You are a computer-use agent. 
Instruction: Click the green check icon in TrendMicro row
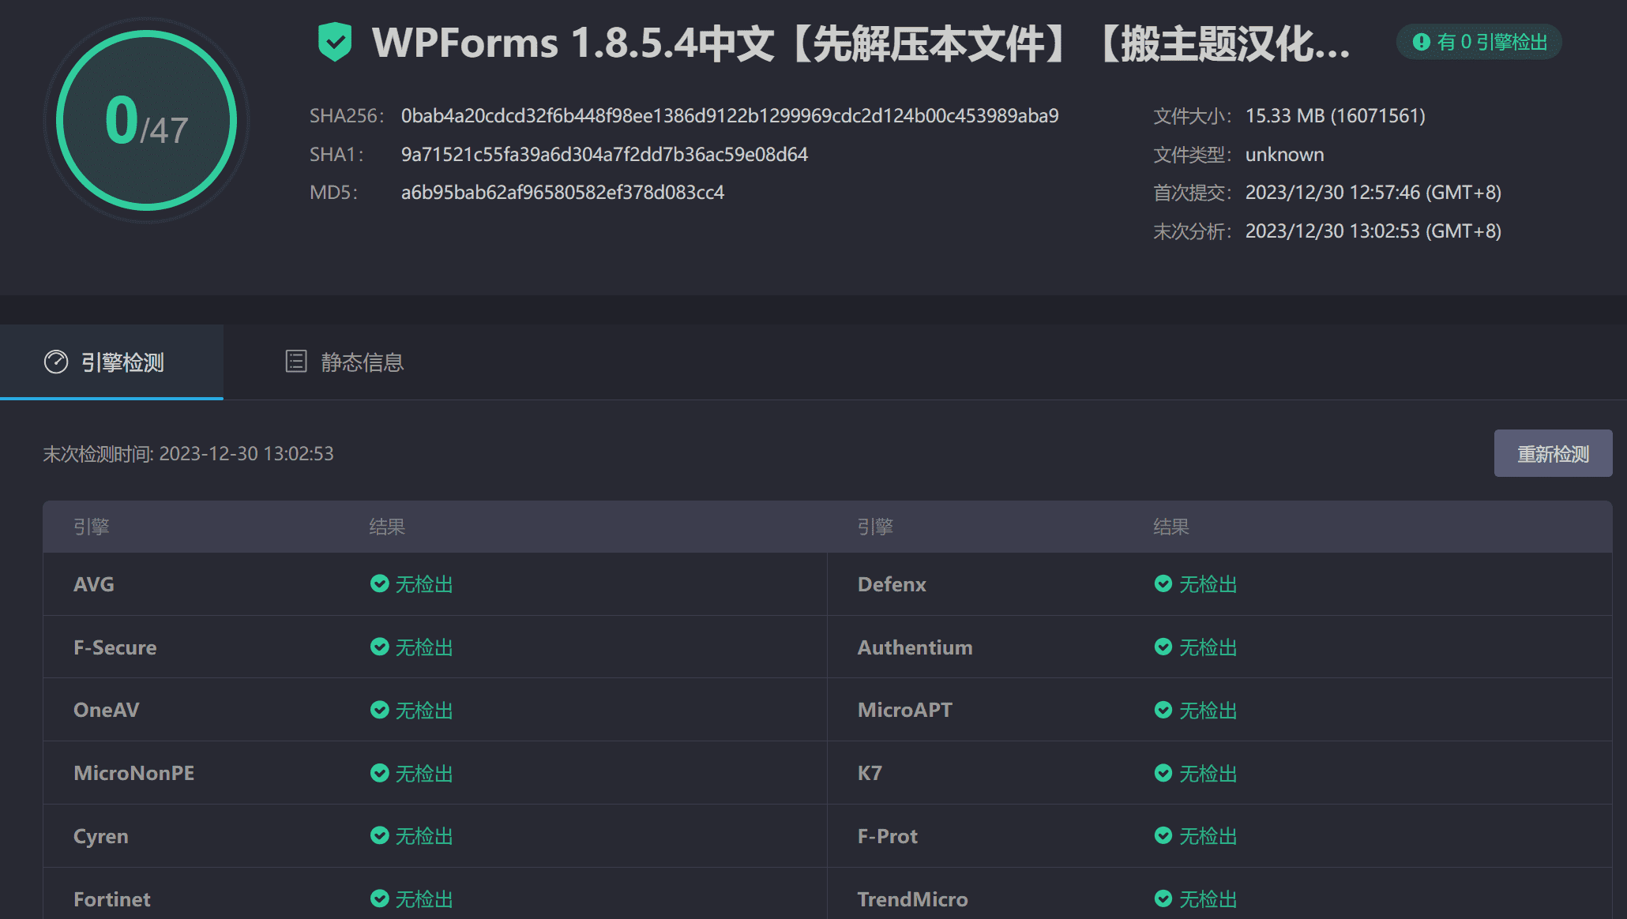pyautogui.click(x=1163, y=898)
